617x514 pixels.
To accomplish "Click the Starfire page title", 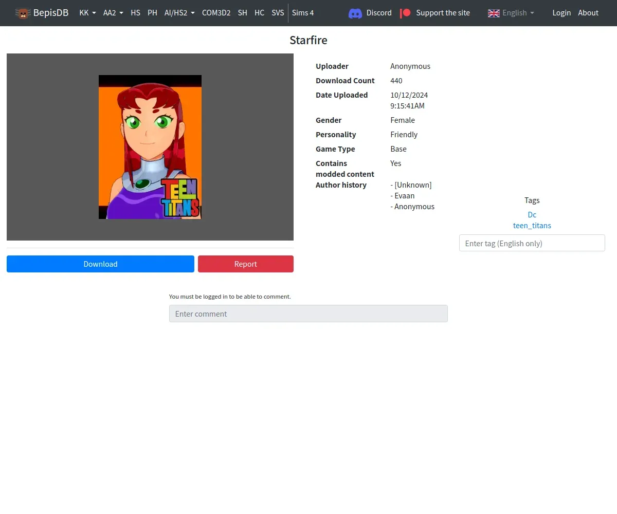I will (308, 40).
